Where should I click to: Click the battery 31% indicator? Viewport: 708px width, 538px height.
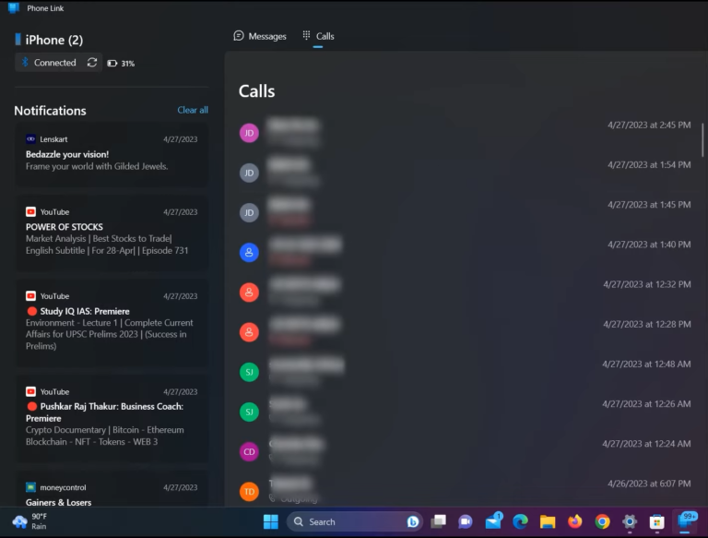pyautogui.click(x=121, y=64)
